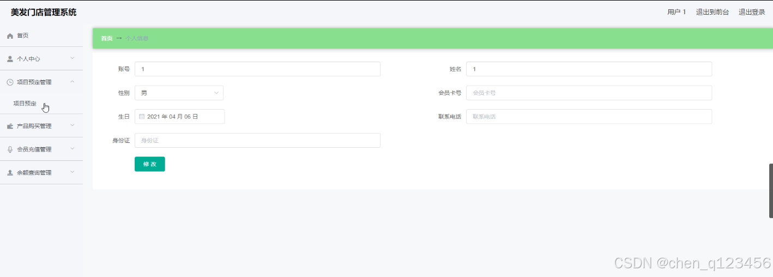Open the 项目预定管理 menu label

click(34, 82)
